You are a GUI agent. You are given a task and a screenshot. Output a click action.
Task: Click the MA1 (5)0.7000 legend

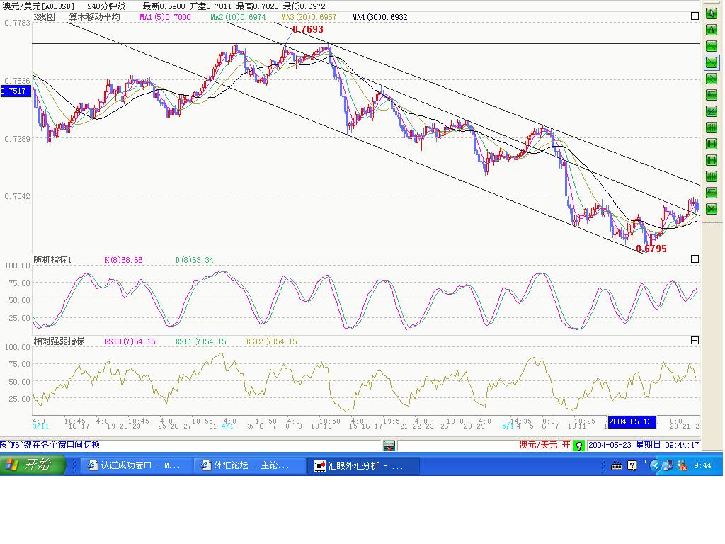(x=165, y=17)
